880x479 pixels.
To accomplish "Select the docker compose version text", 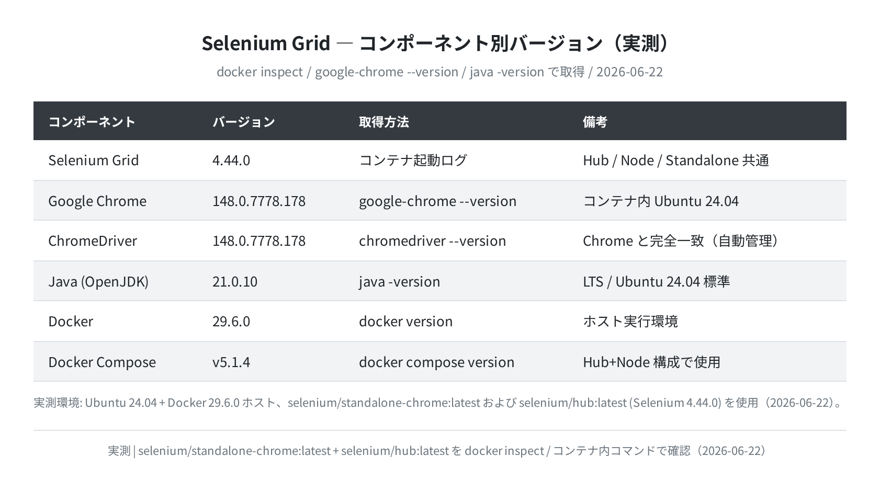I will point(437,362).
